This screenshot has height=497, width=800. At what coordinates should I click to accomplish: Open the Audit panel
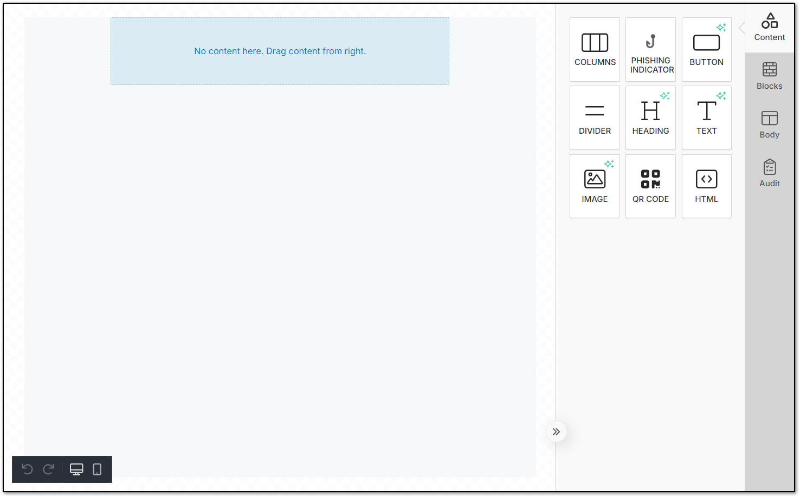click(x=769, y=173)
